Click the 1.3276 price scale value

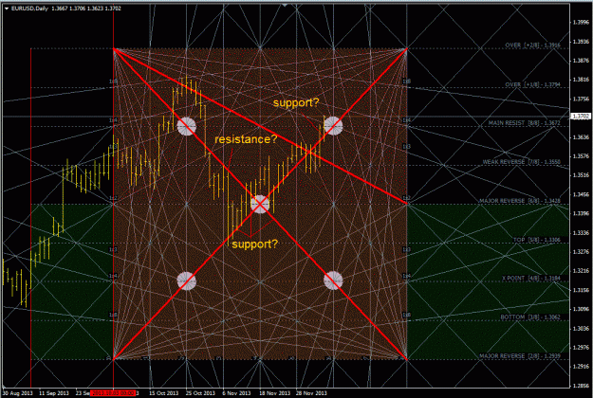581,252
